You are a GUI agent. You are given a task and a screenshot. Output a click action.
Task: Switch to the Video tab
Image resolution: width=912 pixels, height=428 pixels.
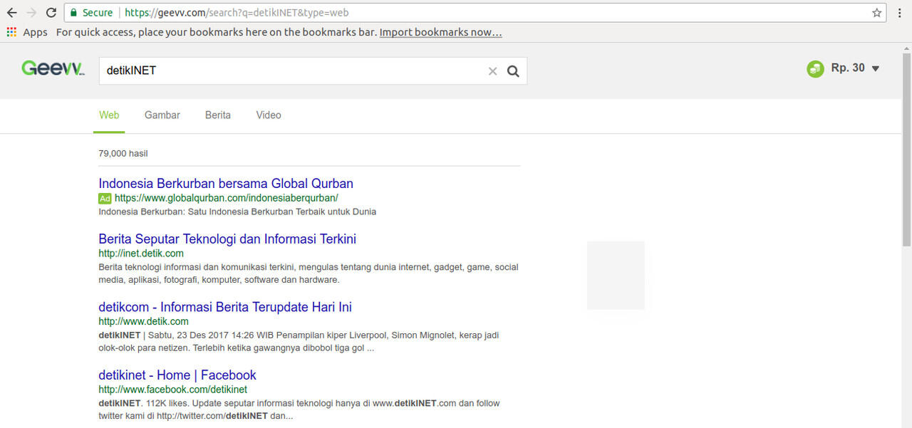pos(269,115)
